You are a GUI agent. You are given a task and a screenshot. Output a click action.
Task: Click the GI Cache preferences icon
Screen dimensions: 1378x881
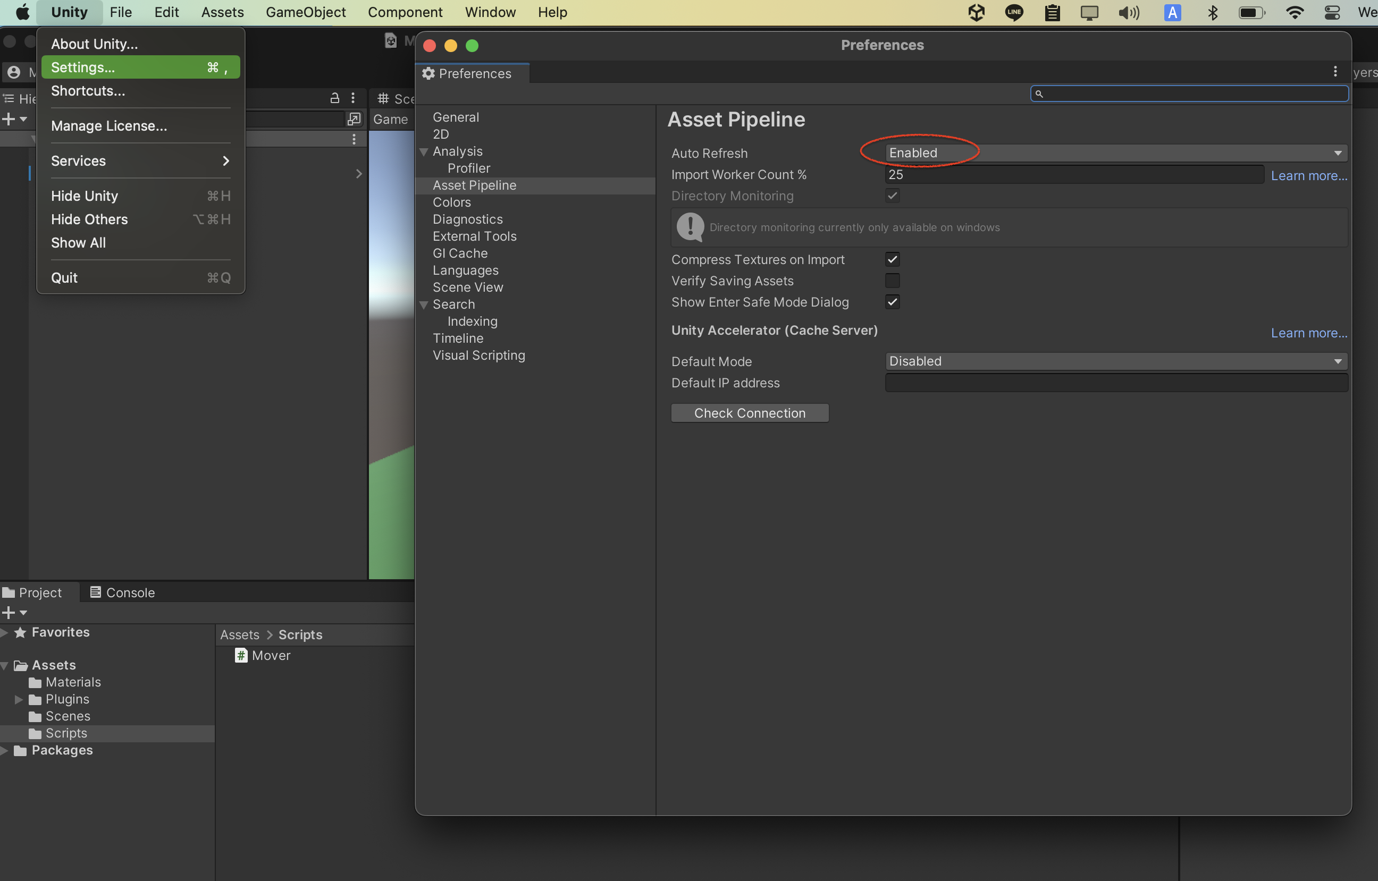tap(460, 253)
